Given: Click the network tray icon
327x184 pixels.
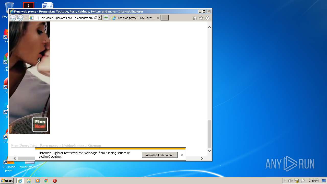Looking at the screenshot, I should pyautogui.click(x=297, y=181).
